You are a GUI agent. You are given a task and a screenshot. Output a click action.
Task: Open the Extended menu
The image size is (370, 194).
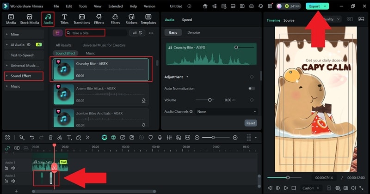point(115,6)
